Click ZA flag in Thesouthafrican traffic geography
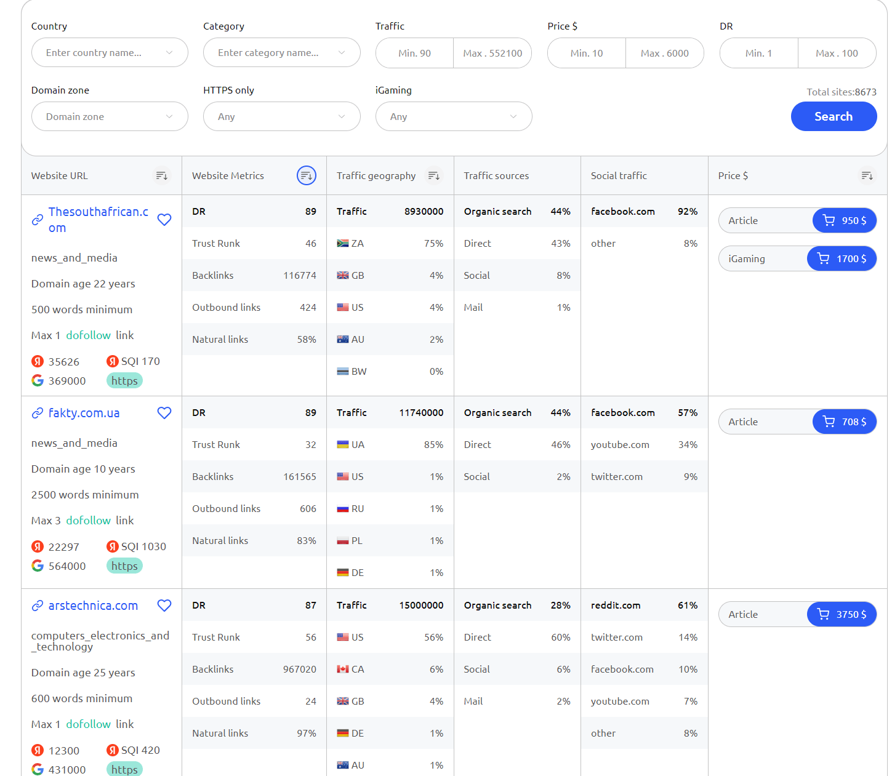 click(343, 244)
